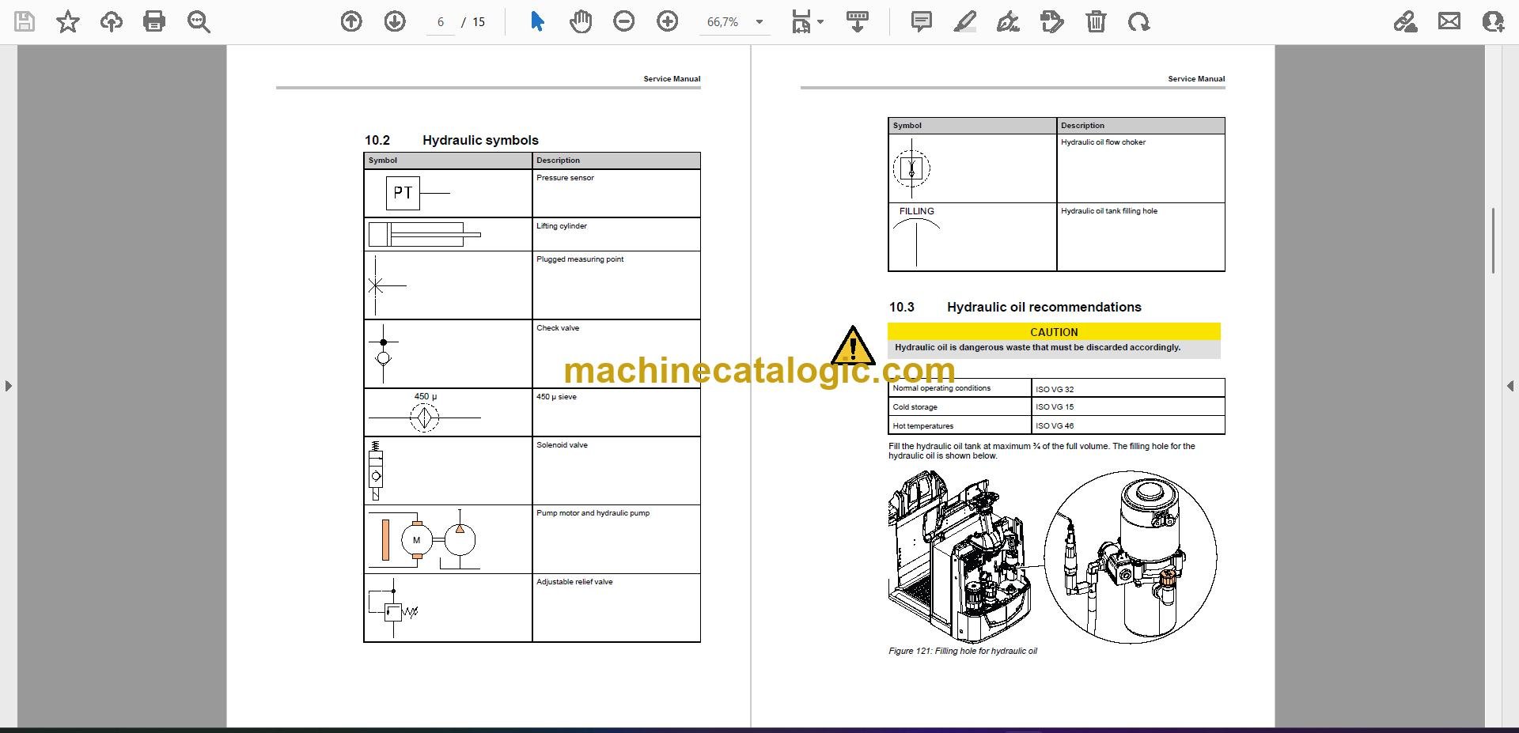Click the 'Adjustable relief valve' text
This screenshot has height=733, width=1519.
tap(574, 582)
